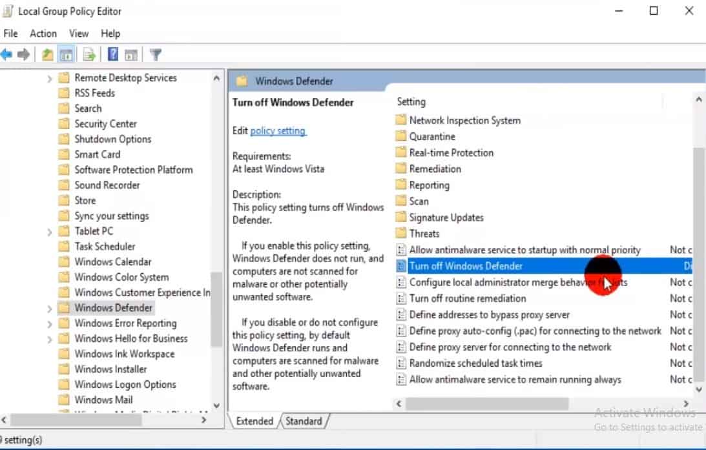
Task: Toggle Show/Hide Console Tree icon
Action: (x=66, y=55)
